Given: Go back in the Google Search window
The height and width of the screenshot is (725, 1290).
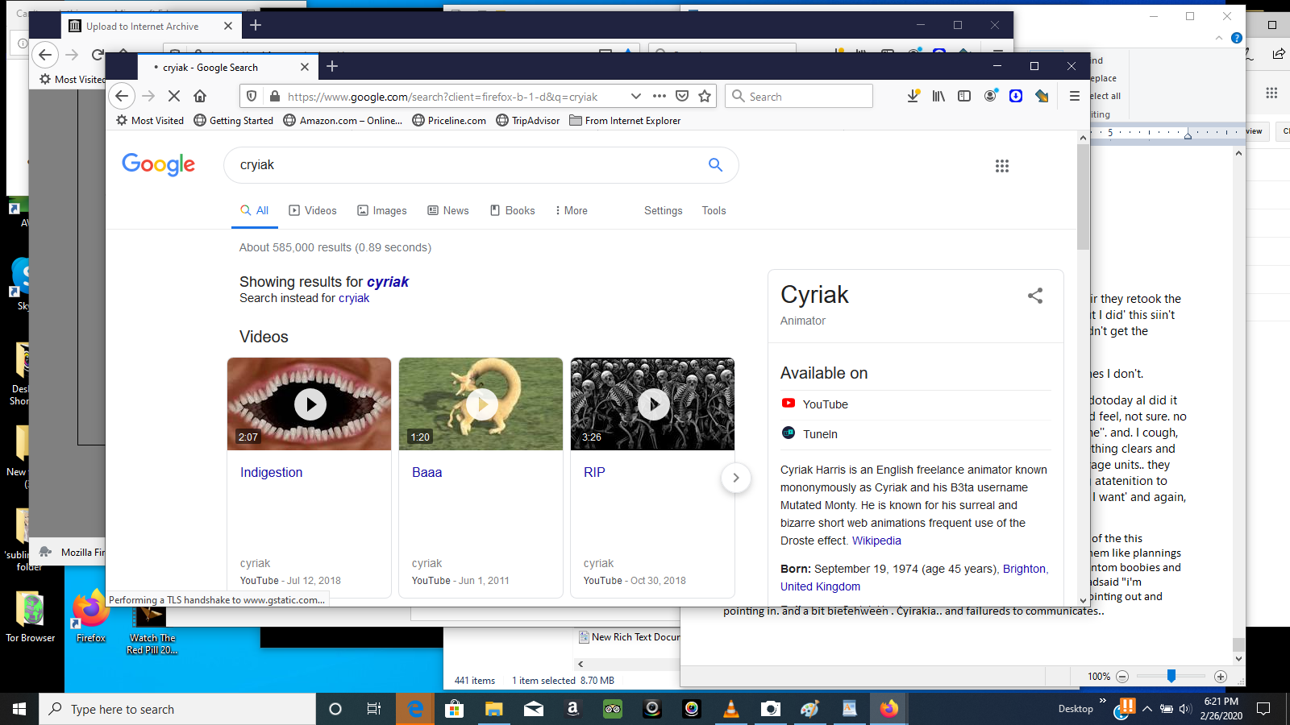Looking at the screenshot, I should [x=122, y=97].
